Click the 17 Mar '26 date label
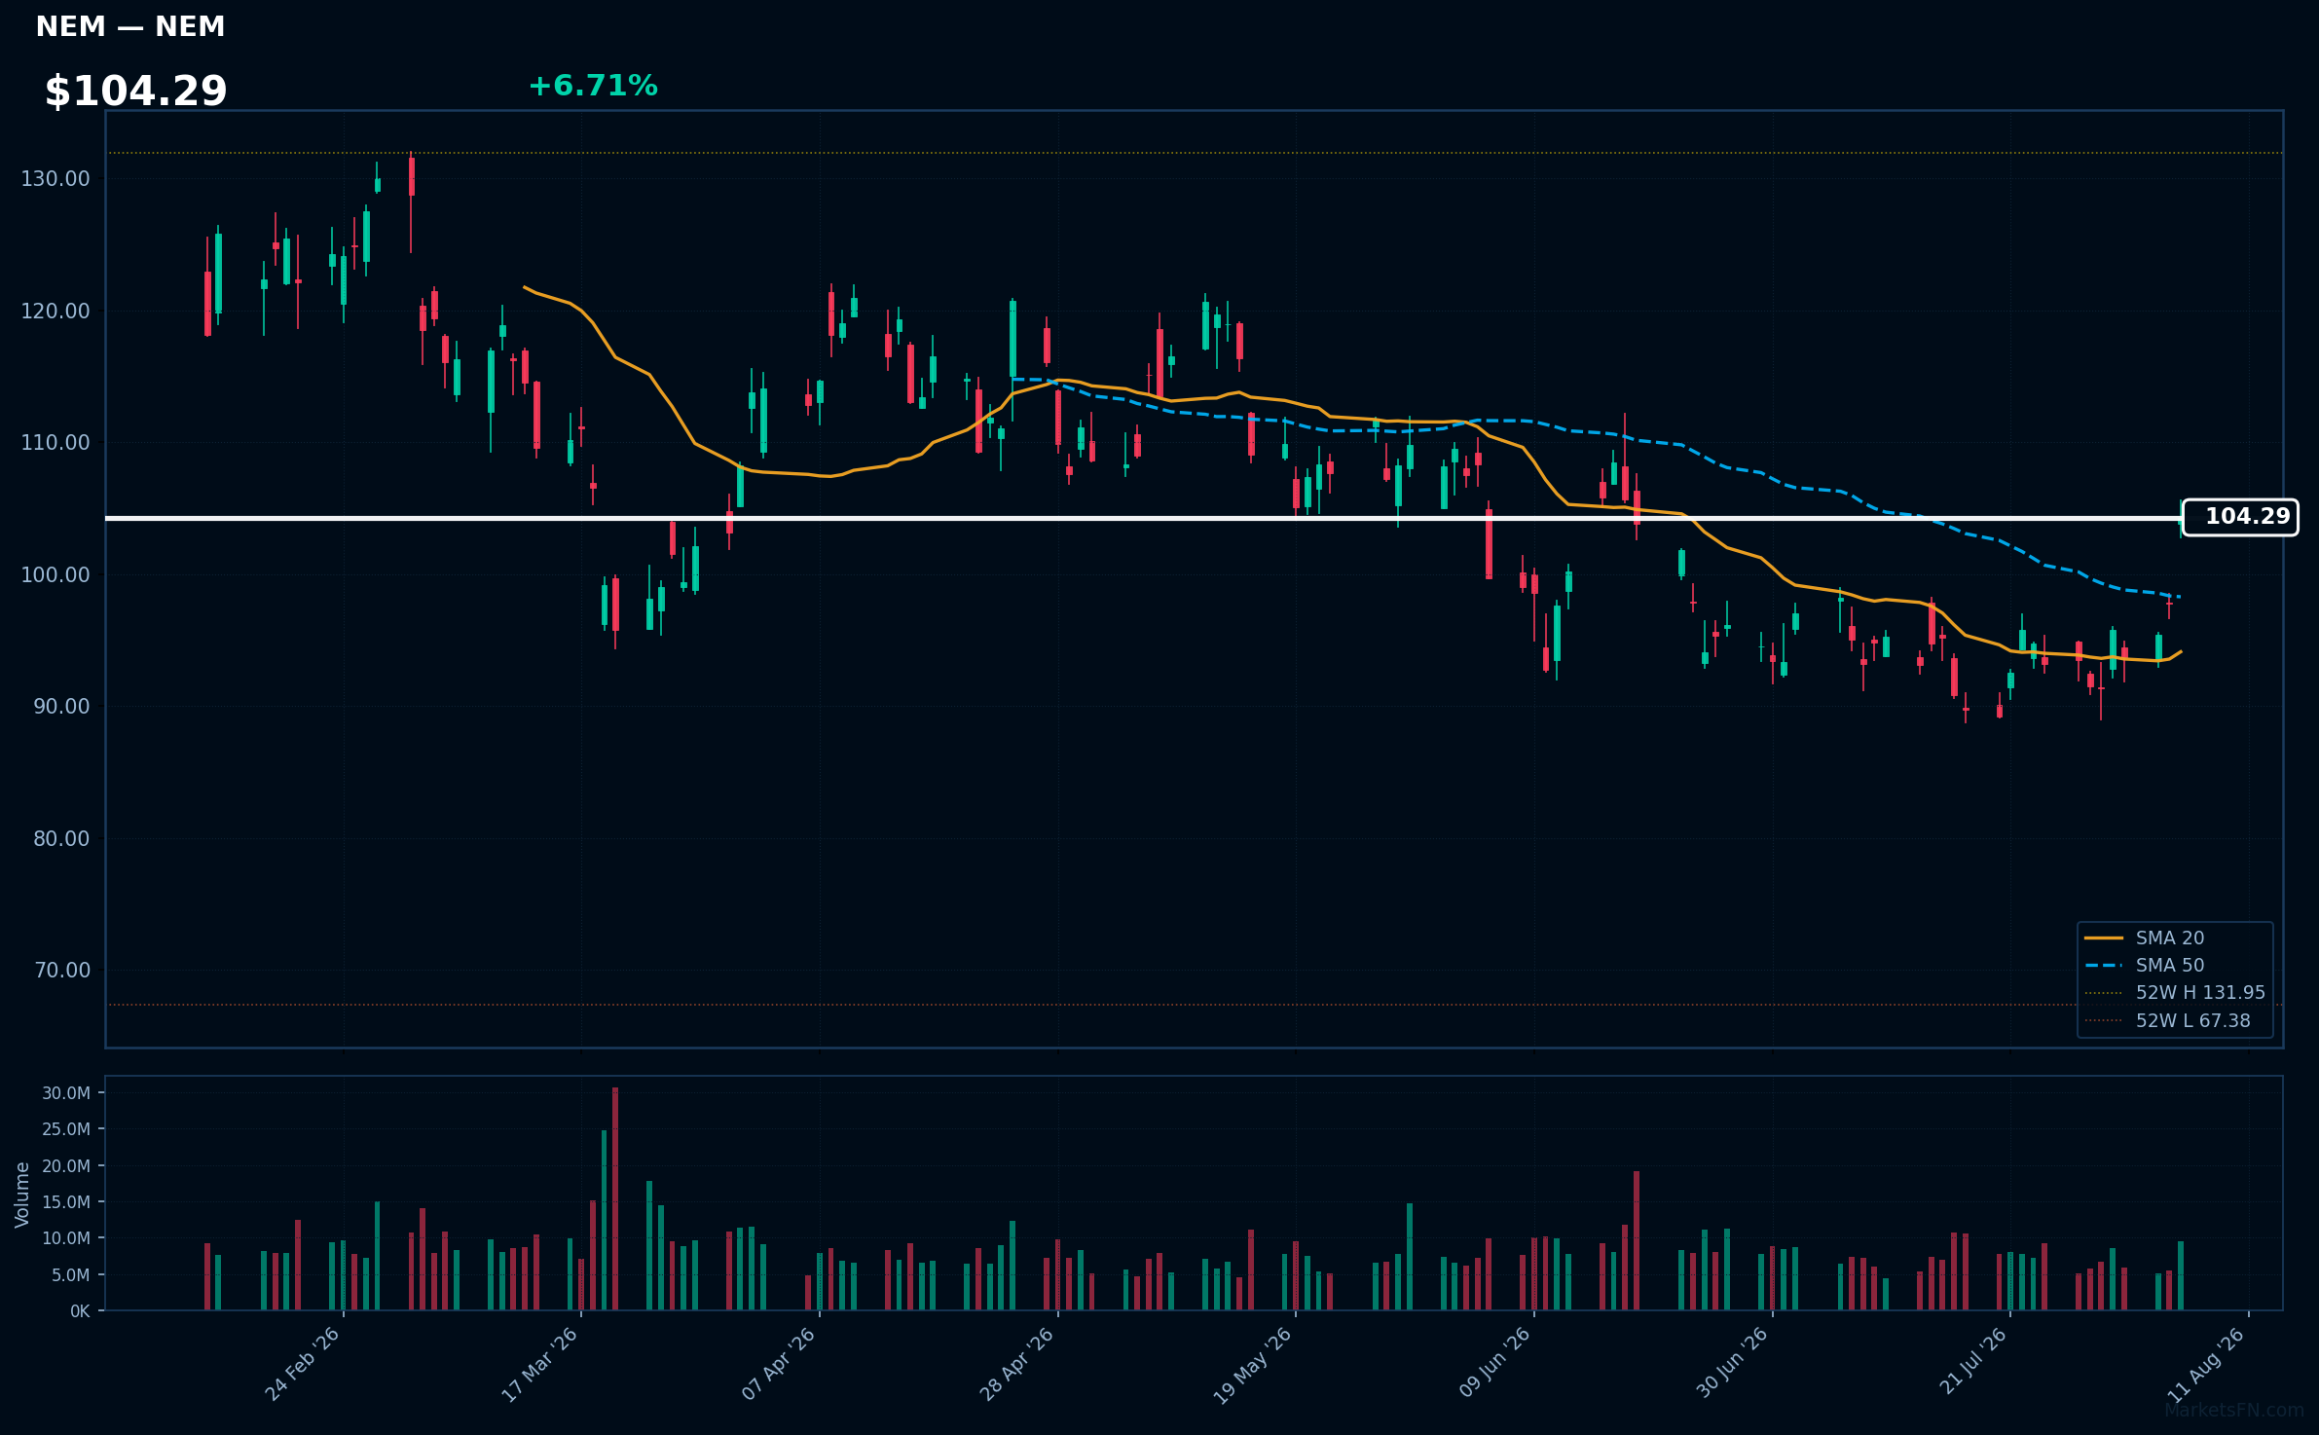This screenshot has height=1435, width=2319. 540,1364
